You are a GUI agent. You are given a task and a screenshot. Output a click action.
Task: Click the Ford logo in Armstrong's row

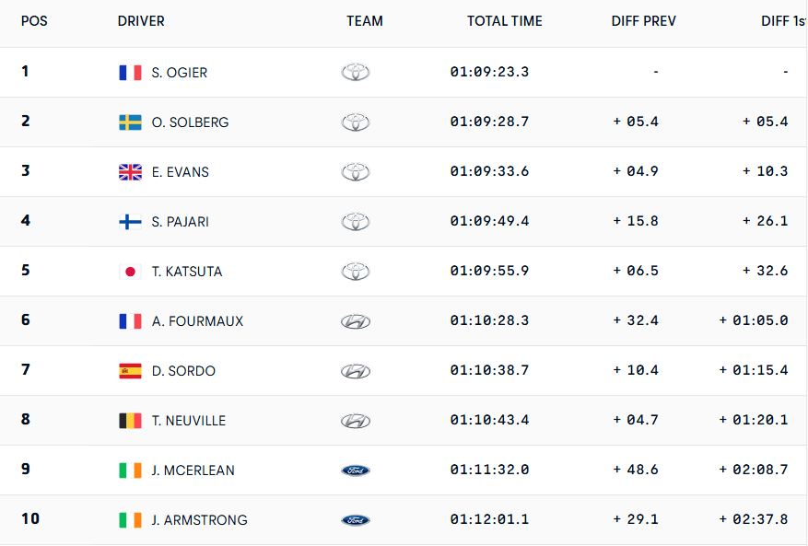(356, 520)
